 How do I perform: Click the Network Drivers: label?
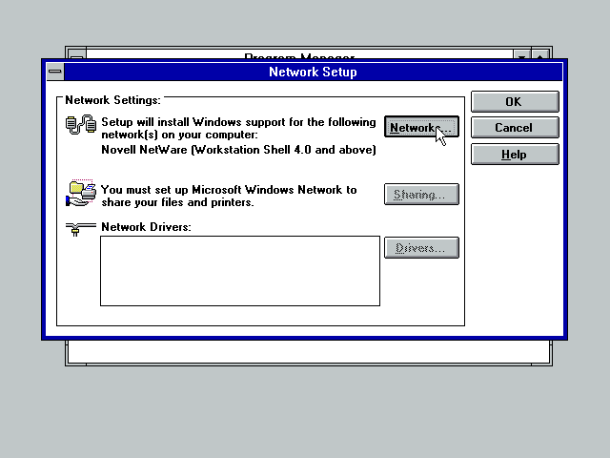coord(146,227)
